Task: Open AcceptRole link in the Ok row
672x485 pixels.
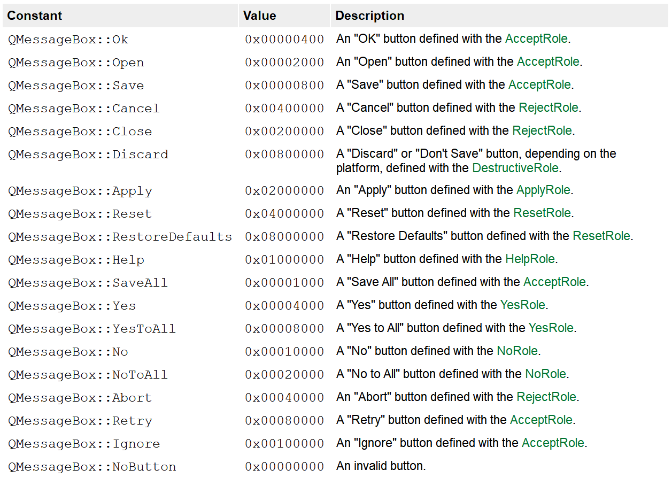Action: coord(537,39)
